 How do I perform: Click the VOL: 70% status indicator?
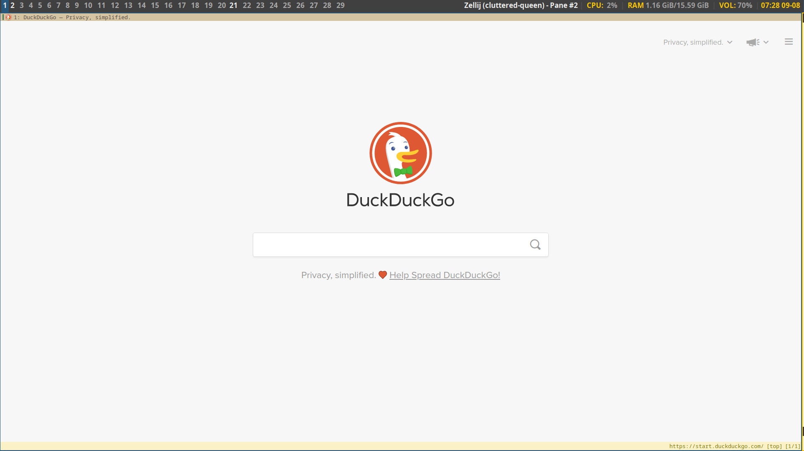735,5
